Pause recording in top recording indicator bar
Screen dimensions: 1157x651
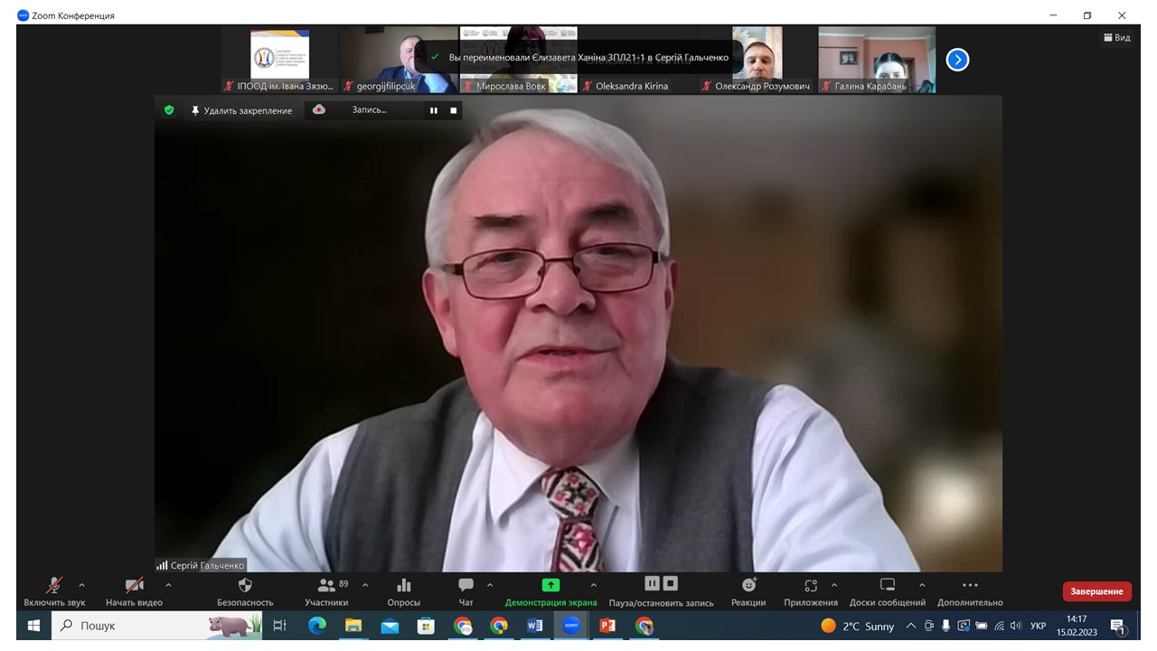[434, 110]
